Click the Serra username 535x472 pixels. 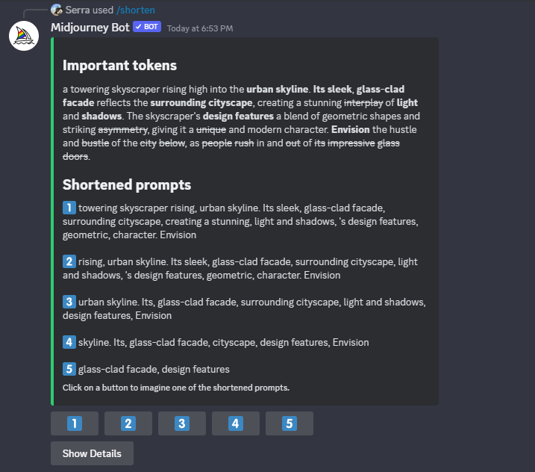coord(78,10)
